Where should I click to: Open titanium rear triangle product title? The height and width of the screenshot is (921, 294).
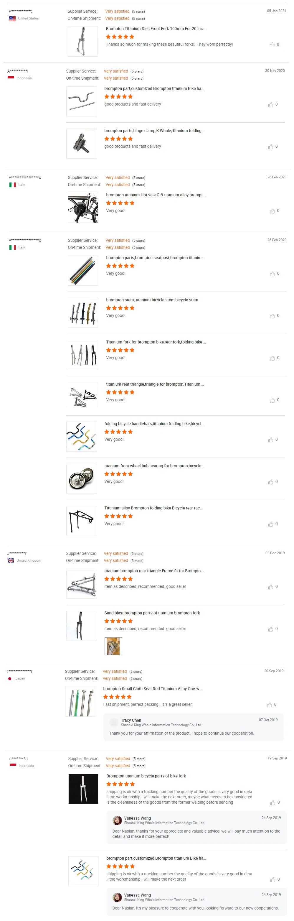pyautogui.click(x=155, y=384)
